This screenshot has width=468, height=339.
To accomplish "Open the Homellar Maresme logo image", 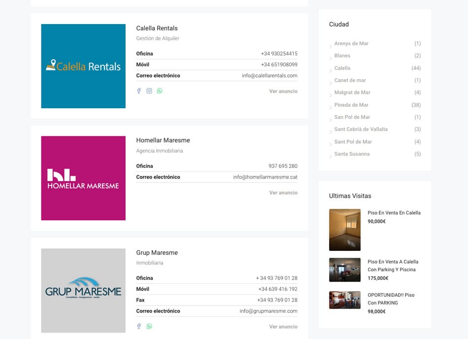I will point(83,178).
